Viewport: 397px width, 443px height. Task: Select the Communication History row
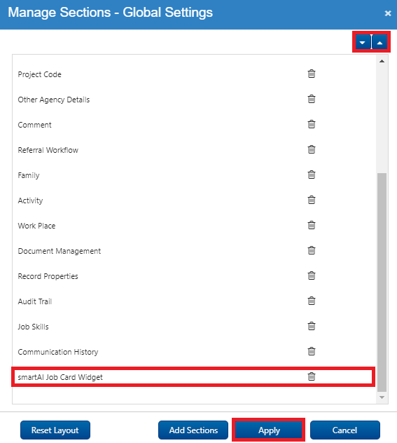194,352
